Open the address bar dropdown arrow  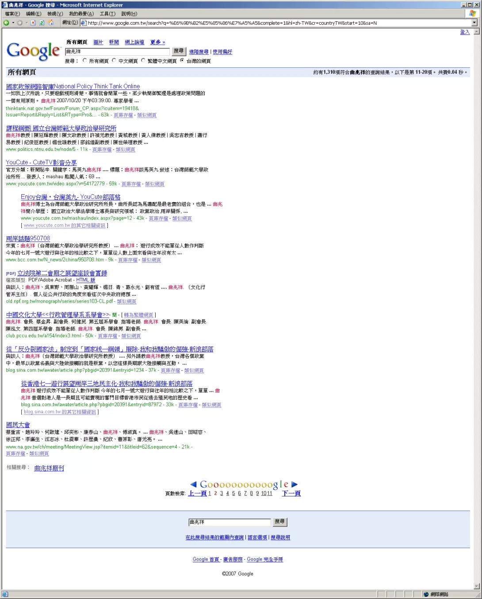[x=474, y=23]
